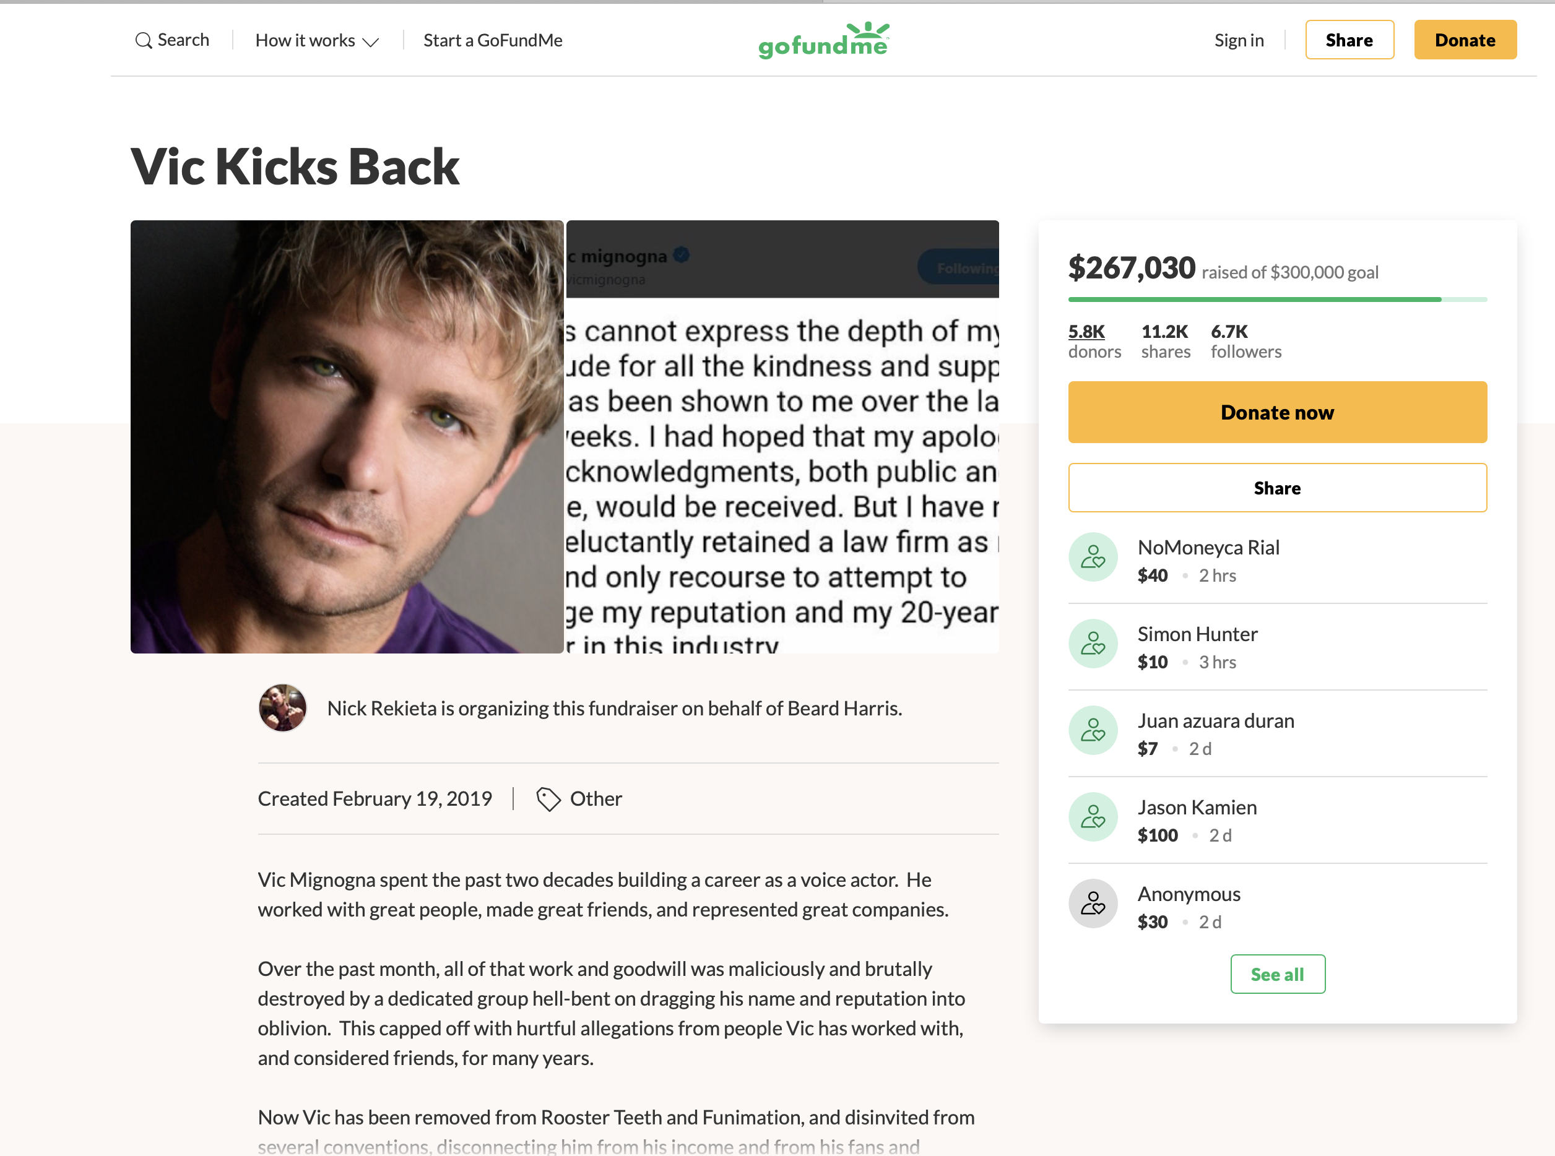Open the Vic Mignogna portrait photo
The image size is (1555, 1156).
pos(347,437)
